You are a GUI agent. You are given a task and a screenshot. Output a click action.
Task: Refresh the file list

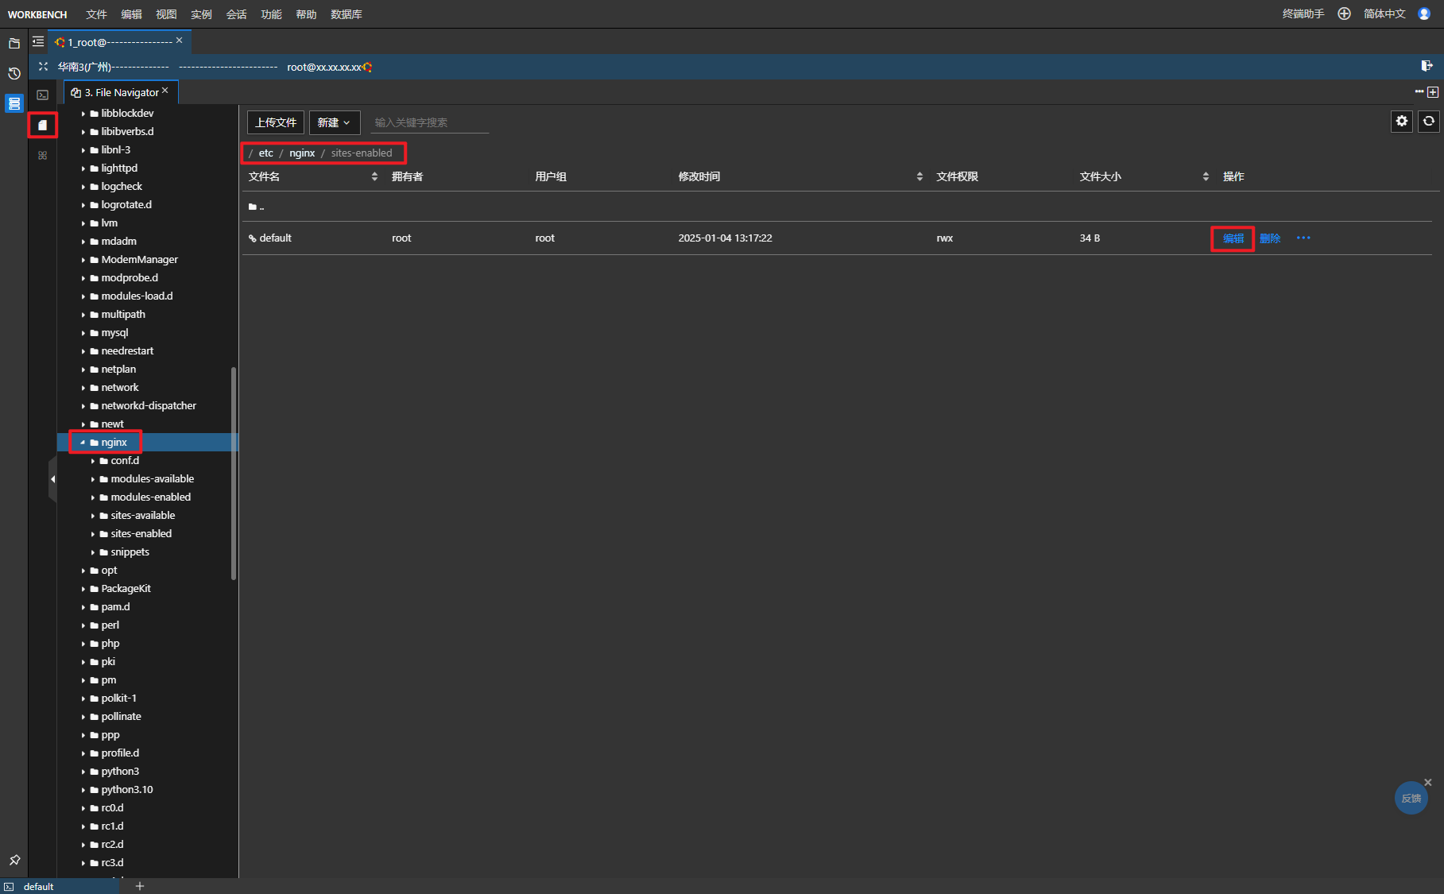pyautogui.click(x=1429, y=121)
